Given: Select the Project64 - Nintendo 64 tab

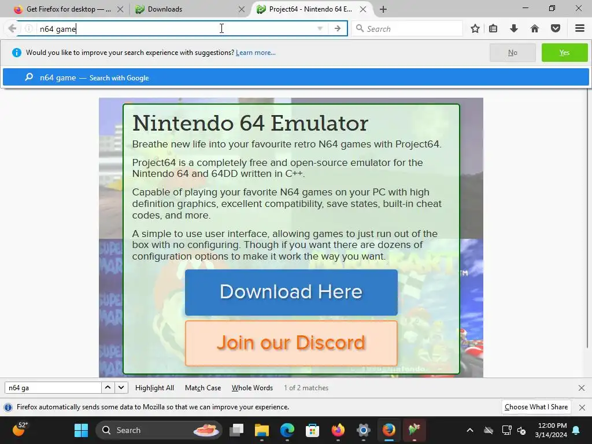Looking at the screenshot, I should coord(310,9).
